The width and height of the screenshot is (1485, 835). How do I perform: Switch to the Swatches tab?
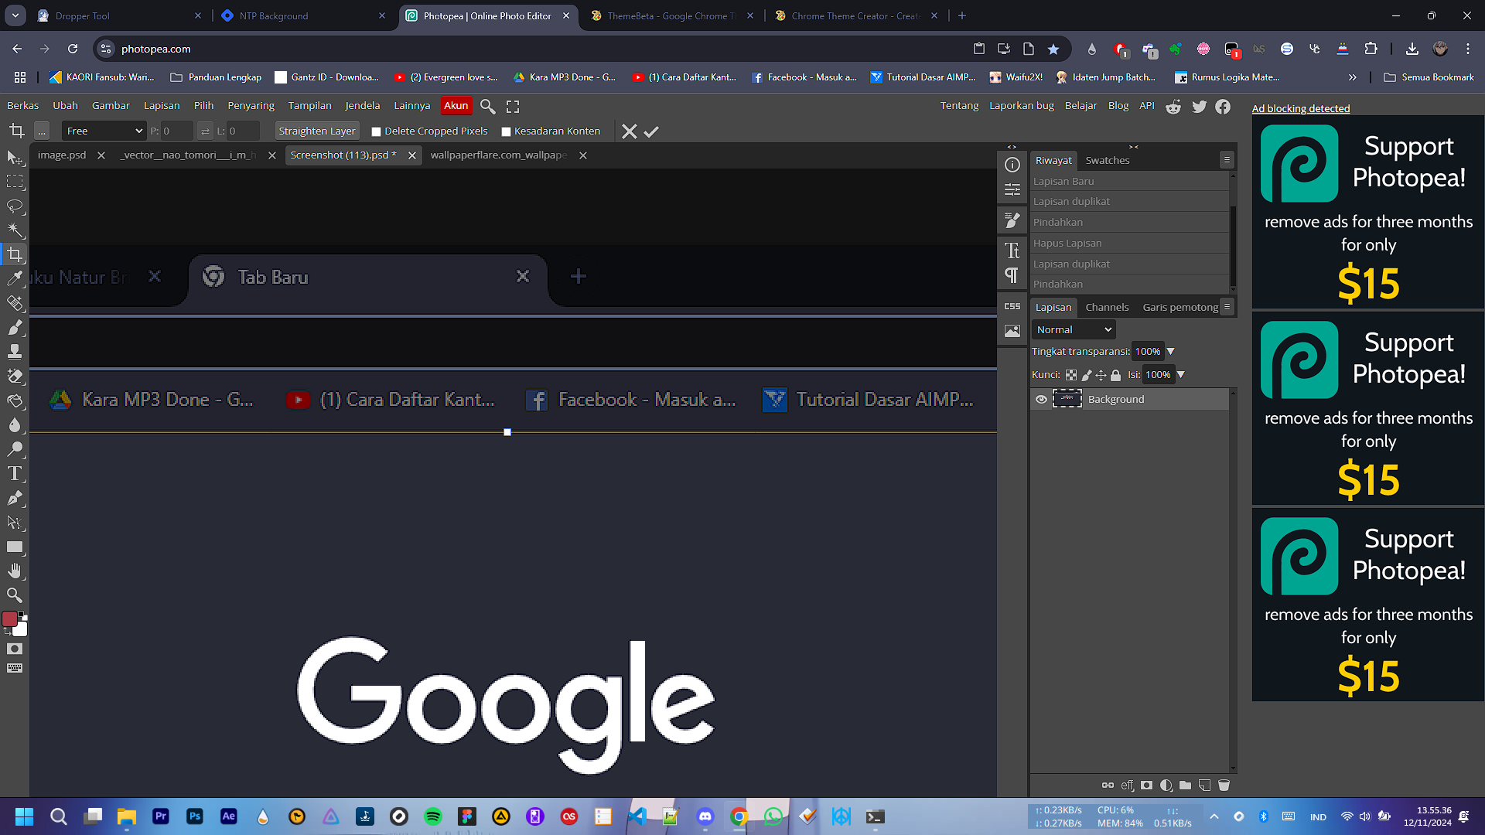click(x=1108, y=161)
